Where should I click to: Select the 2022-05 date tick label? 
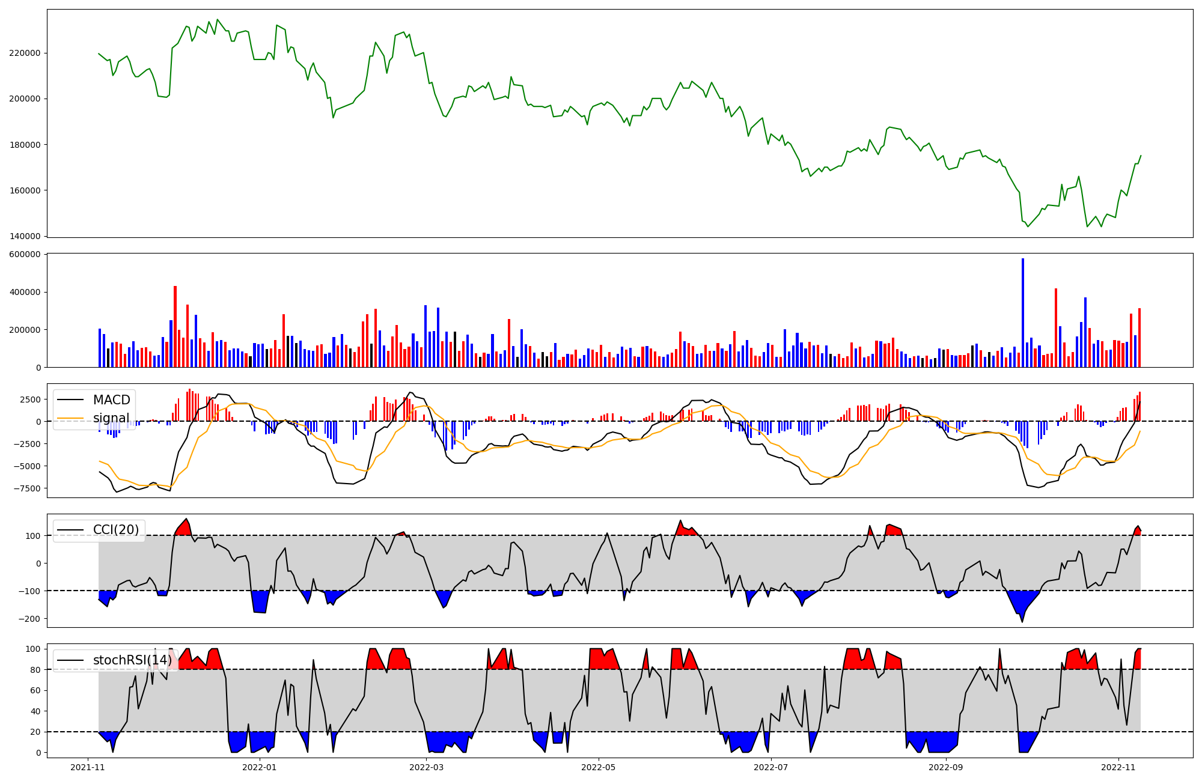pos(599,767)
